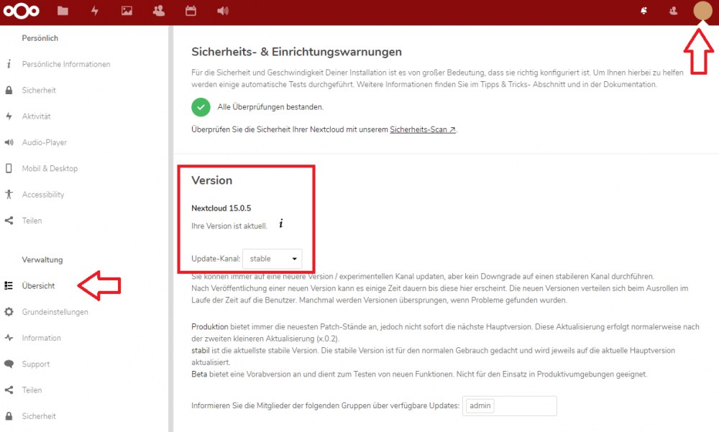Open the Audio Player speaker icon in header
Image resolution: width=719 pixels, height=432 pixels.
click(x=223, y=11)
